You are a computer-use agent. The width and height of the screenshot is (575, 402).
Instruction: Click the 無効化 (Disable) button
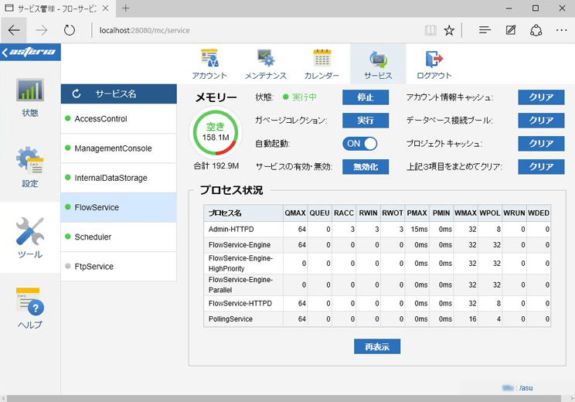[x=366, y=167]
